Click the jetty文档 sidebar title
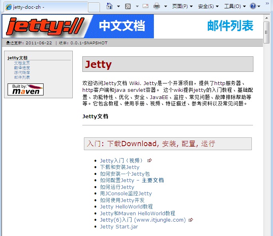Viewport: 273px width, 236px height. (18, 58)
